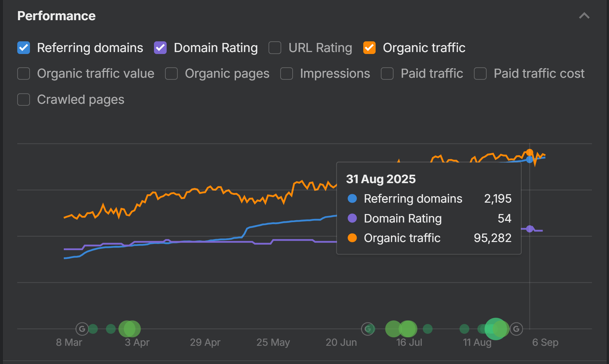This screenshot has width=609, height=364.
Task: Click the Paid traffic cost label
Action: 539,74
